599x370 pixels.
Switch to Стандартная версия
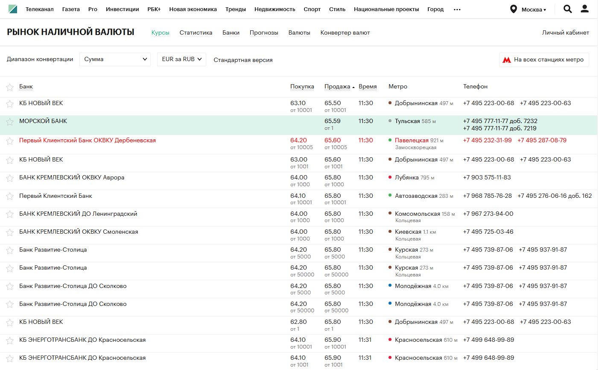pyautogui.click(x=243, y=60)
